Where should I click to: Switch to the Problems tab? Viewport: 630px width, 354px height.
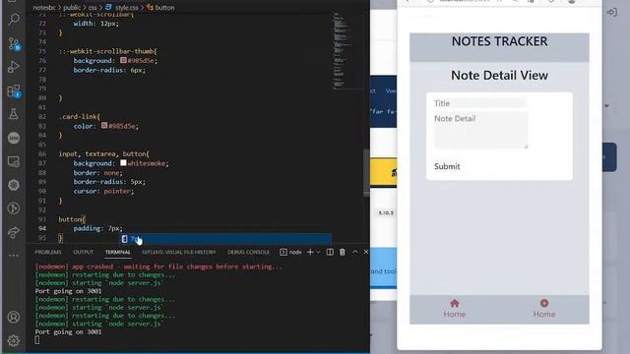(x=48, y=252)
